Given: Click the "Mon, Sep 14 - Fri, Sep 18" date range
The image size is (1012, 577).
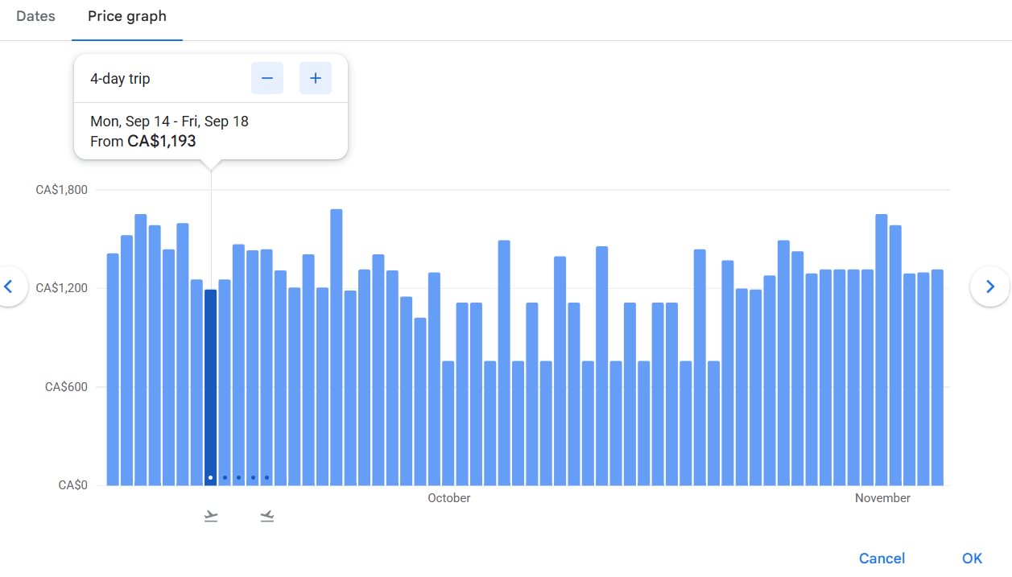Looking at the screenshot, I should tap(169, 122).
